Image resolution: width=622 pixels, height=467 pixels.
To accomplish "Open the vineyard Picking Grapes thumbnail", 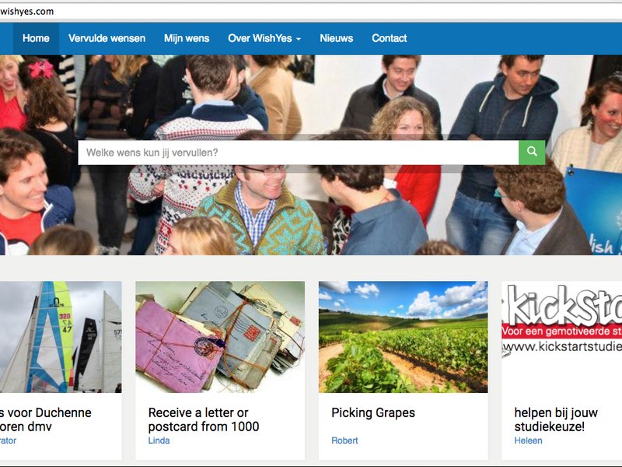I will 403,337.
